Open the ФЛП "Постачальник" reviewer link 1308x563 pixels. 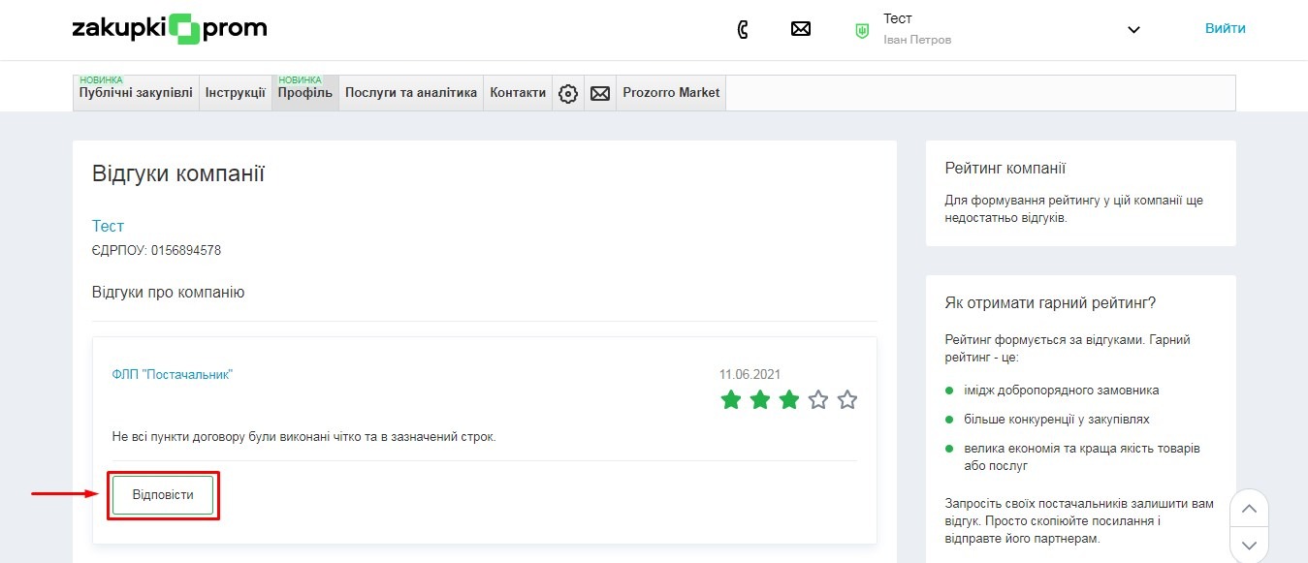click(x=173, y=375)
